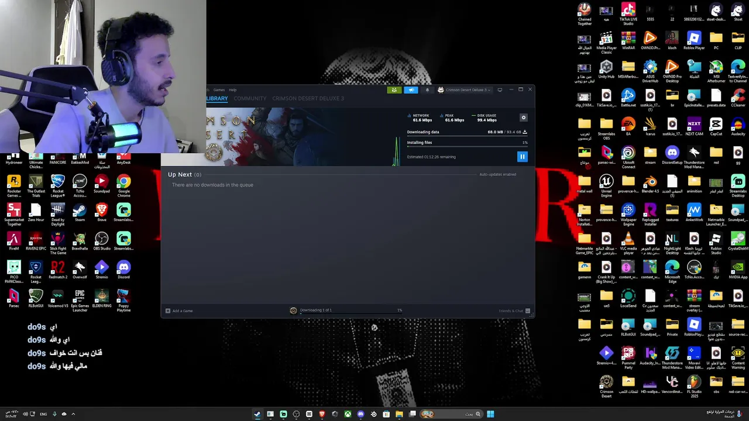Select Blender 4.5 desktop shortcut
The height and width of the screenshot is (421, 749).
click(650, 184)
